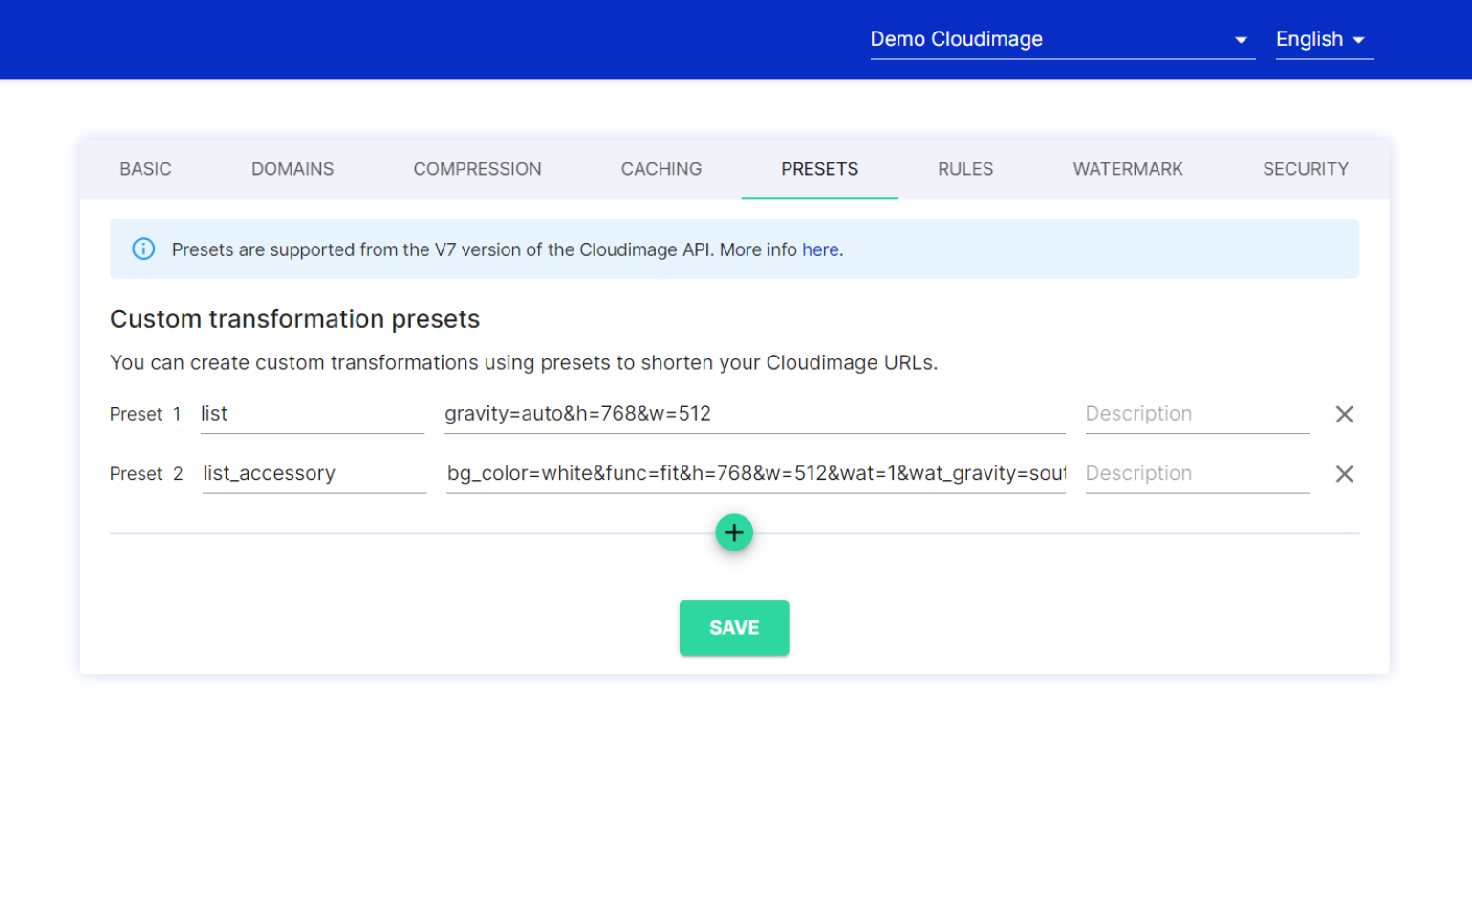The image size is (1472, 908).
Task: Remove Preset 1 using its X icon
Action: click(x=1344, y=414)
